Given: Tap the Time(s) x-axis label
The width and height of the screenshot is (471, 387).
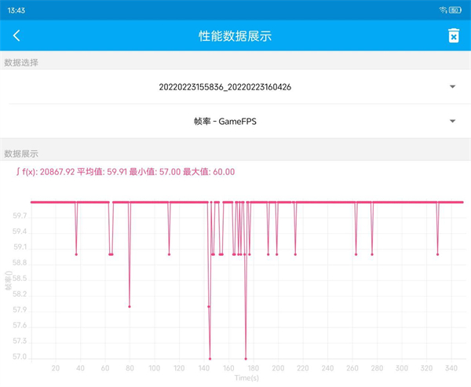Looking at the screenshot, I should tap(245, 378).
